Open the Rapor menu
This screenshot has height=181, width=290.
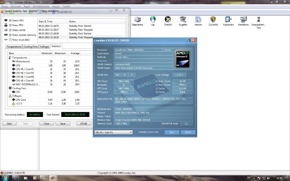click(27, 6)
